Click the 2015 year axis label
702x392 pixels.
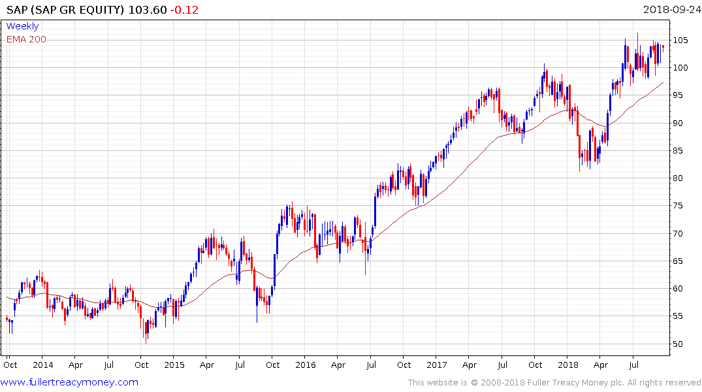tap(174, 365)
